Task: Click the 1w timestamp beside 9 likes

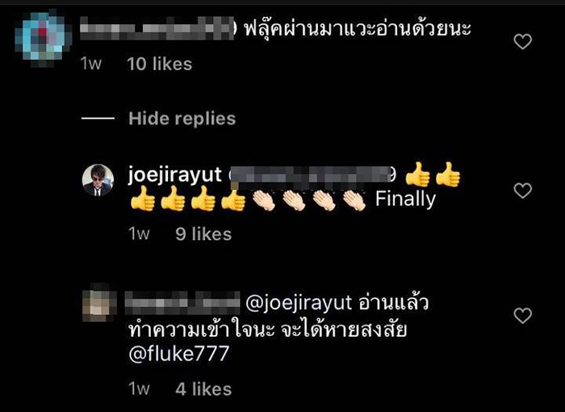Action: pyautogui.click(x=139, y=234)
